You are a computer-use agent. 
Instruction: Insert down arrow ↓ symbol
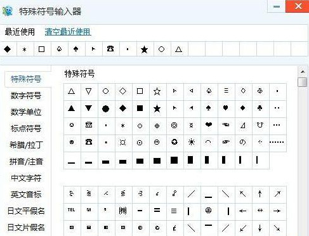(260, 228)
